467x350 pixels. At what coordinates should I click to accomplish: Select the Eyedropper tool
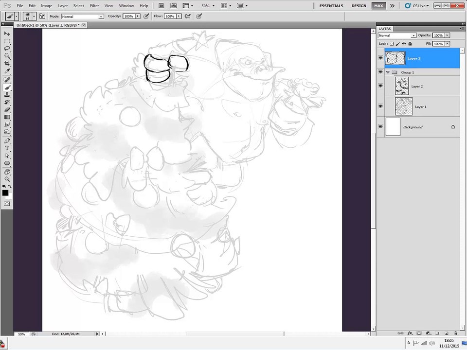7,71
